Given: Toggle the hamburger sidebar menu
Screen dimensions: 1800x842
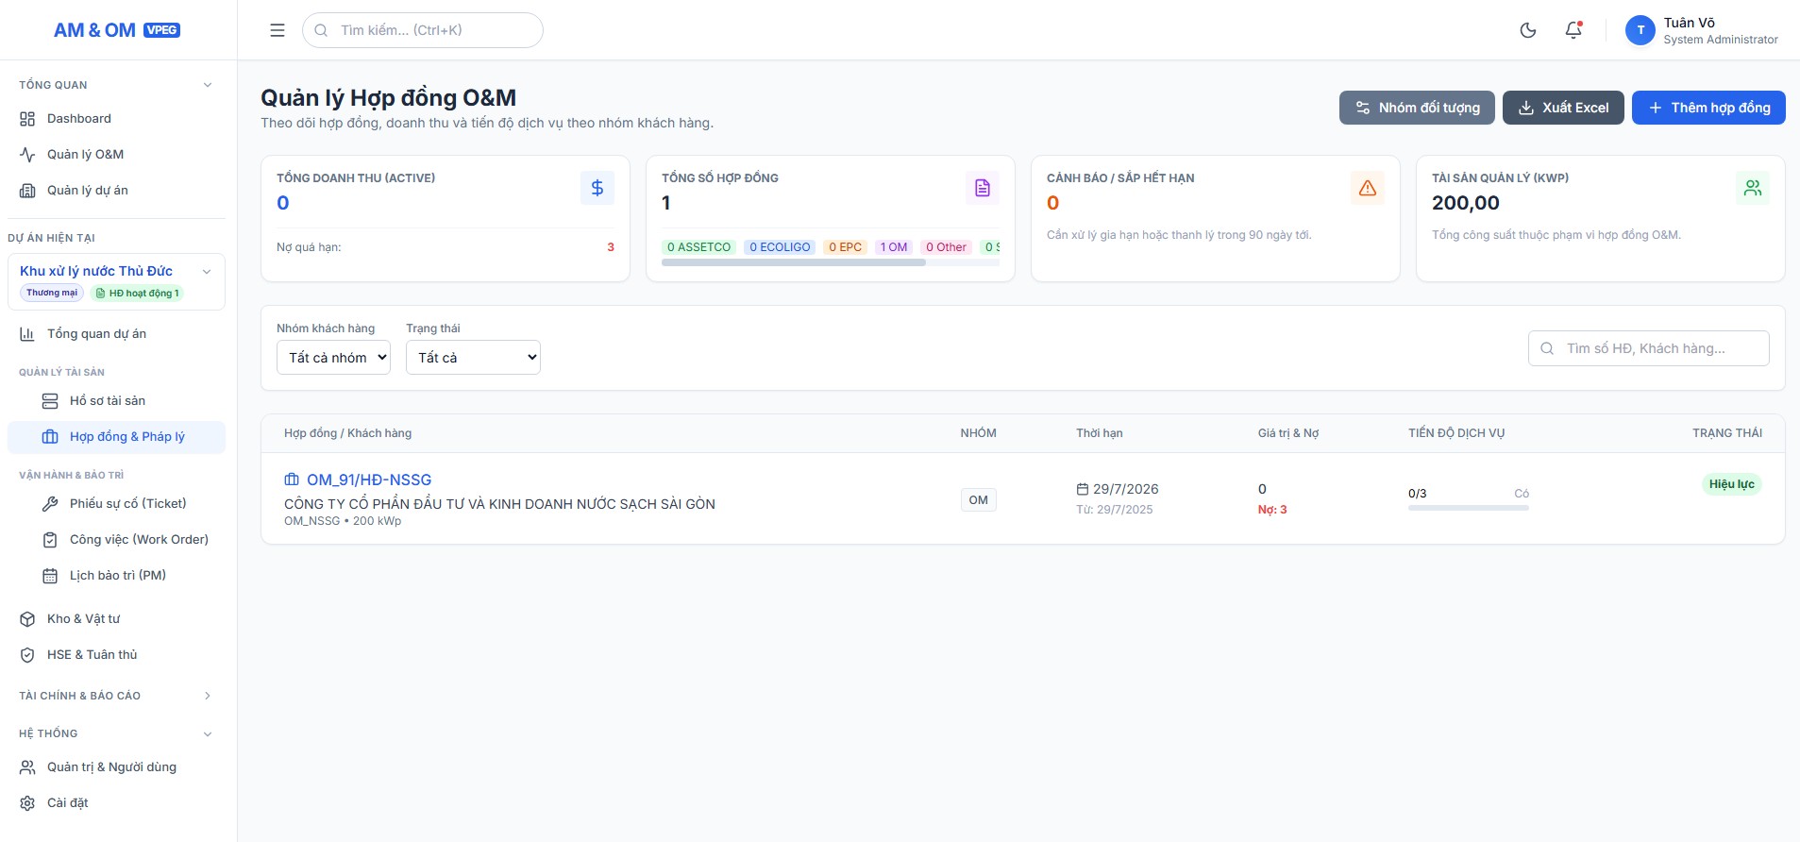Looking at the screenshot, I should [x=278, y=30].
